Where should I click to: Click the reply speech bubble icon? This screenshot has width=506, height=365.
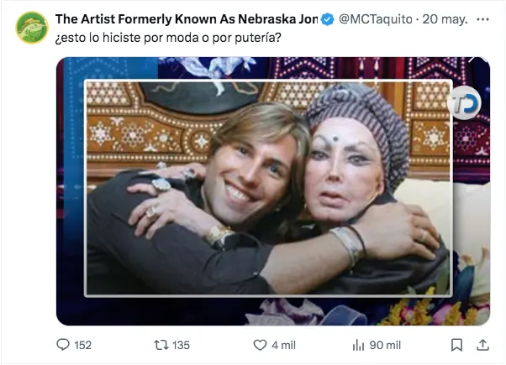tap(63, 344)
